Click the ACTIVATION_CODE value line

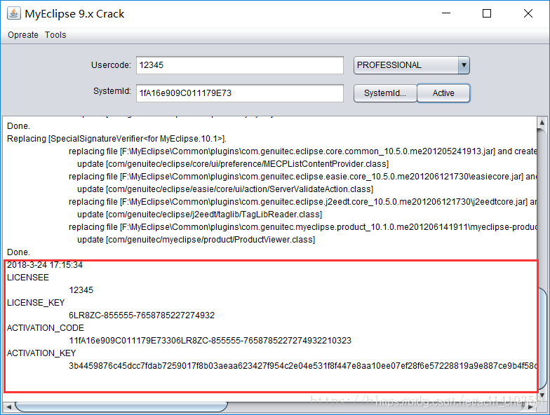pos(210,341)
